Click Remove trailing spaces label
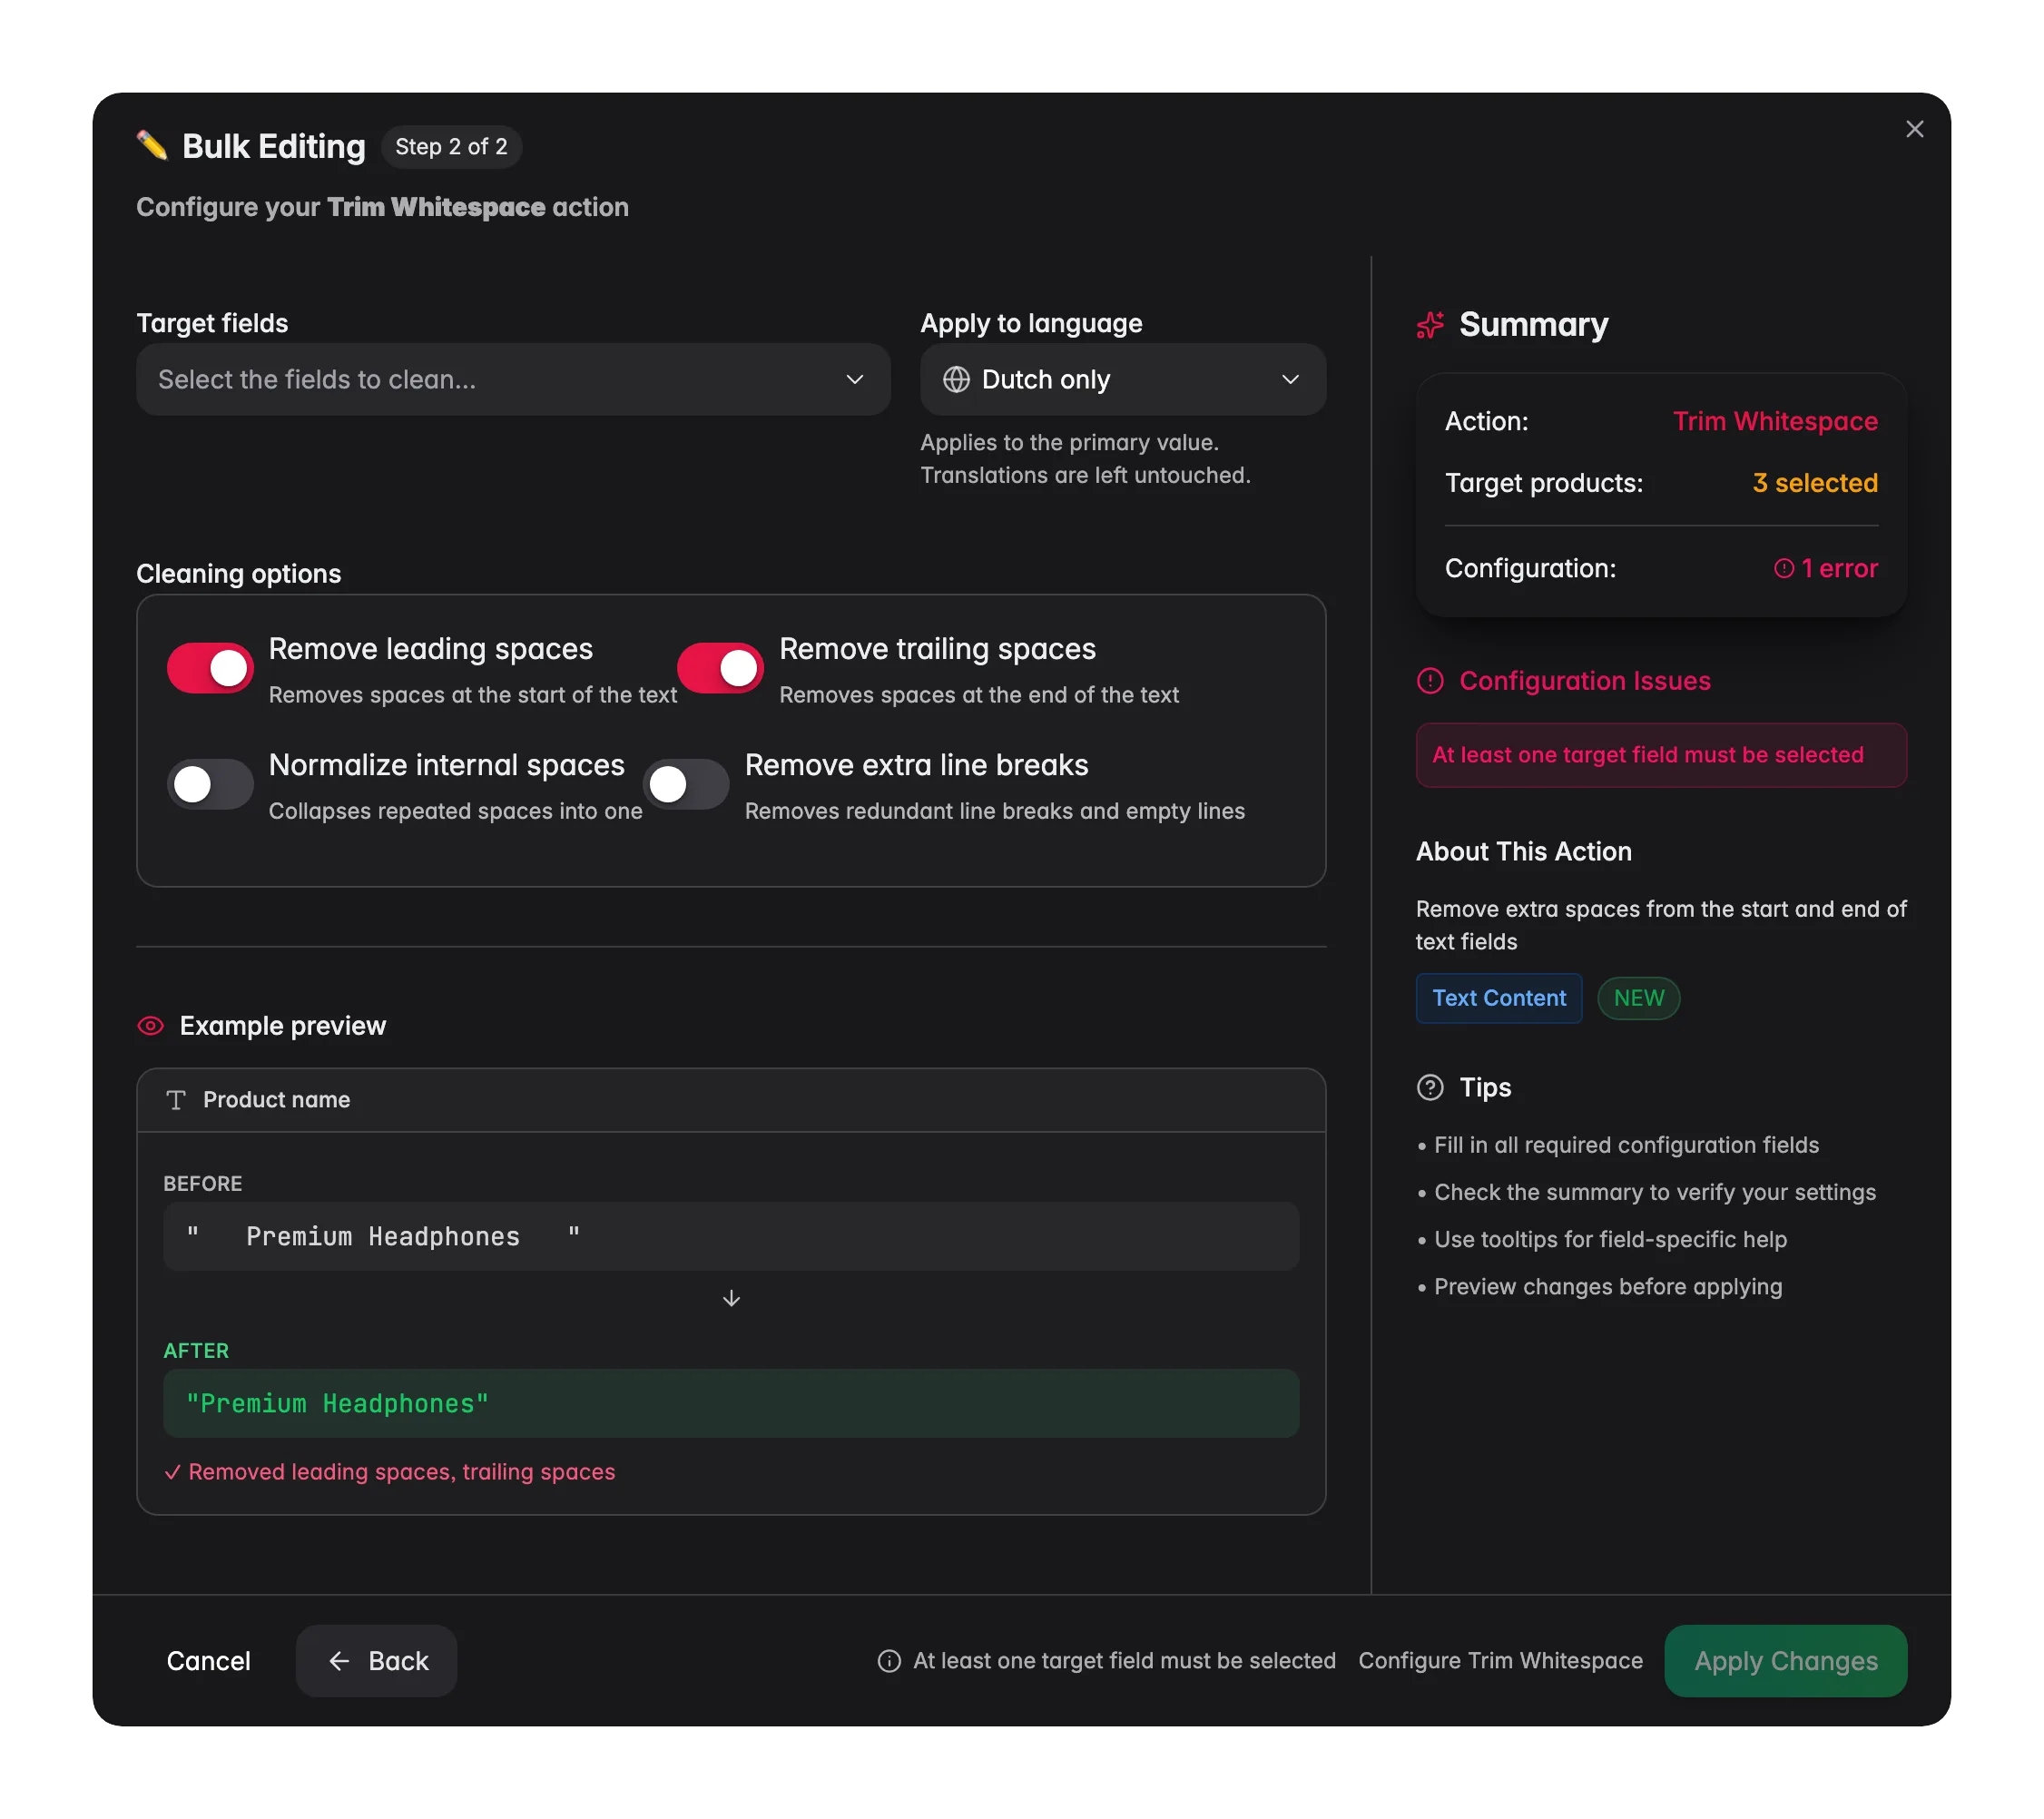The image size is (2044, 1819). (x=937, y=649)
